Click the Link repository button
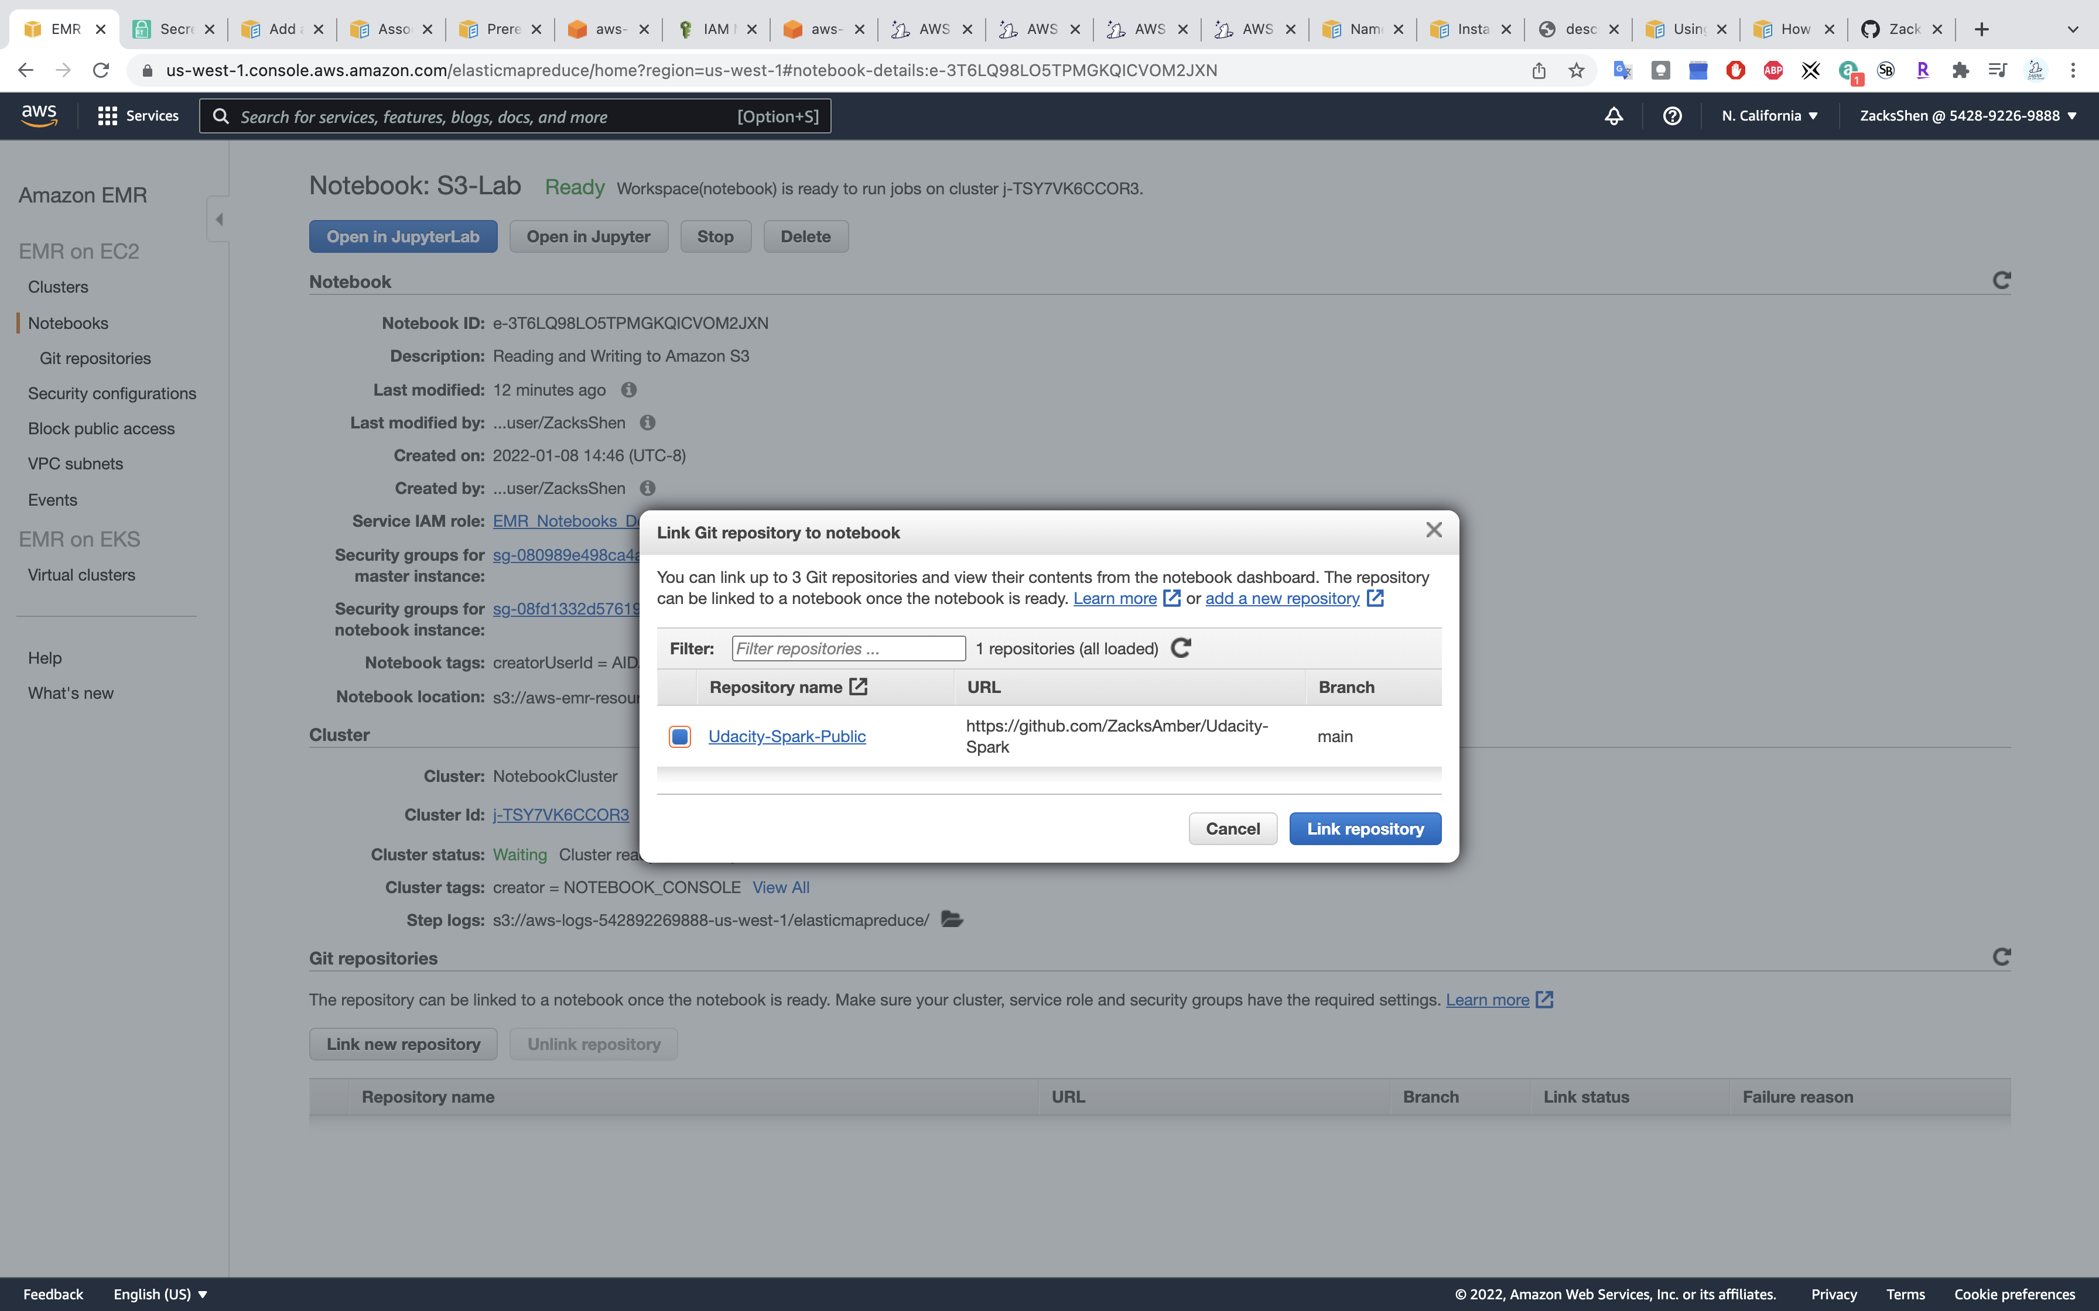This screenshot has width=2099, height=1311. coord(1365,829)
